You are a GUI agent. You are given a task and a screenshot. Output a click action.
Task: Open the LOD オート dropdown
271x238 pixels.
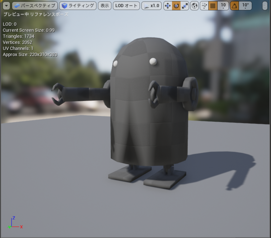point(126,6)
